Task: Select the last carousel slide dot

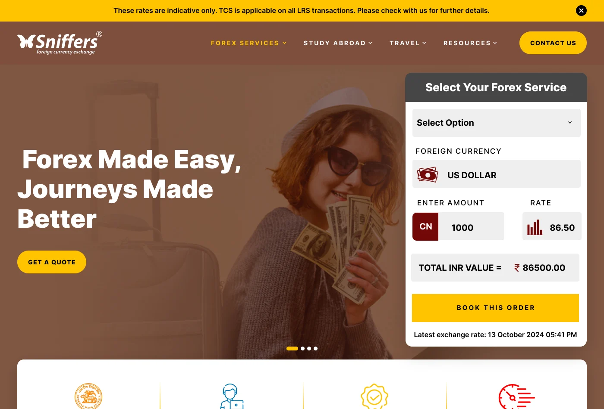Action: tap(316, 349)
